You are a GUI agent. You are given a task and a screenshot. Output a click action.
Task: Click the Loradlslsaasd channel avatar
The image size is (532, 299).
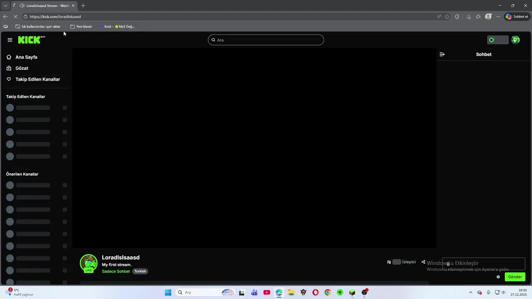[x=89, y=263]
